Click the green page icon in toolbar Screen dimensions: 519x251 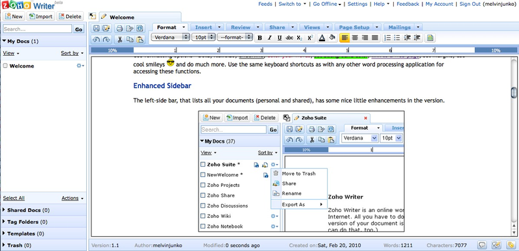[430, 38]
